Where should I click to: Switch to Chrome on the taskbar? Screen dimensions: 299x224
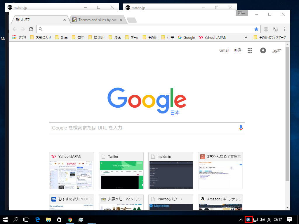pos(70,220)
